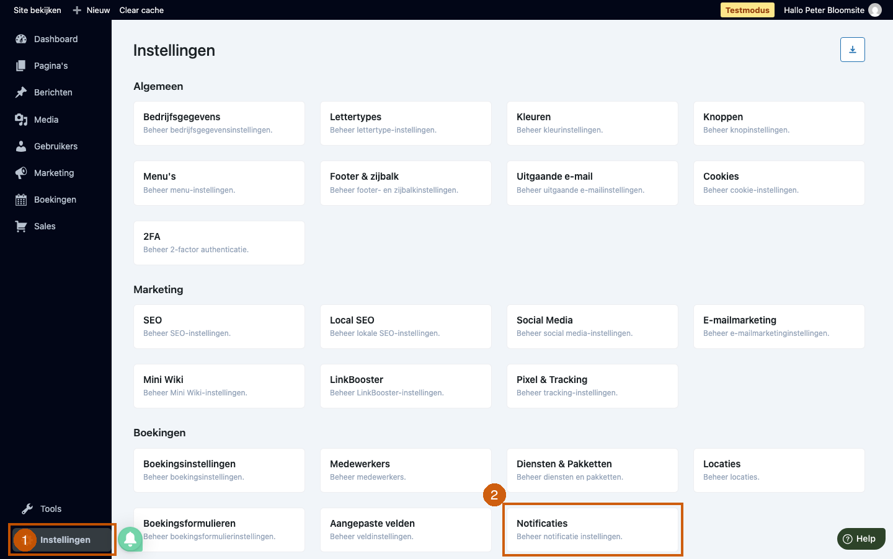Open the Boekingsformulieren card
This screenshot has height=559, width=893.
(x=219, y=530)
